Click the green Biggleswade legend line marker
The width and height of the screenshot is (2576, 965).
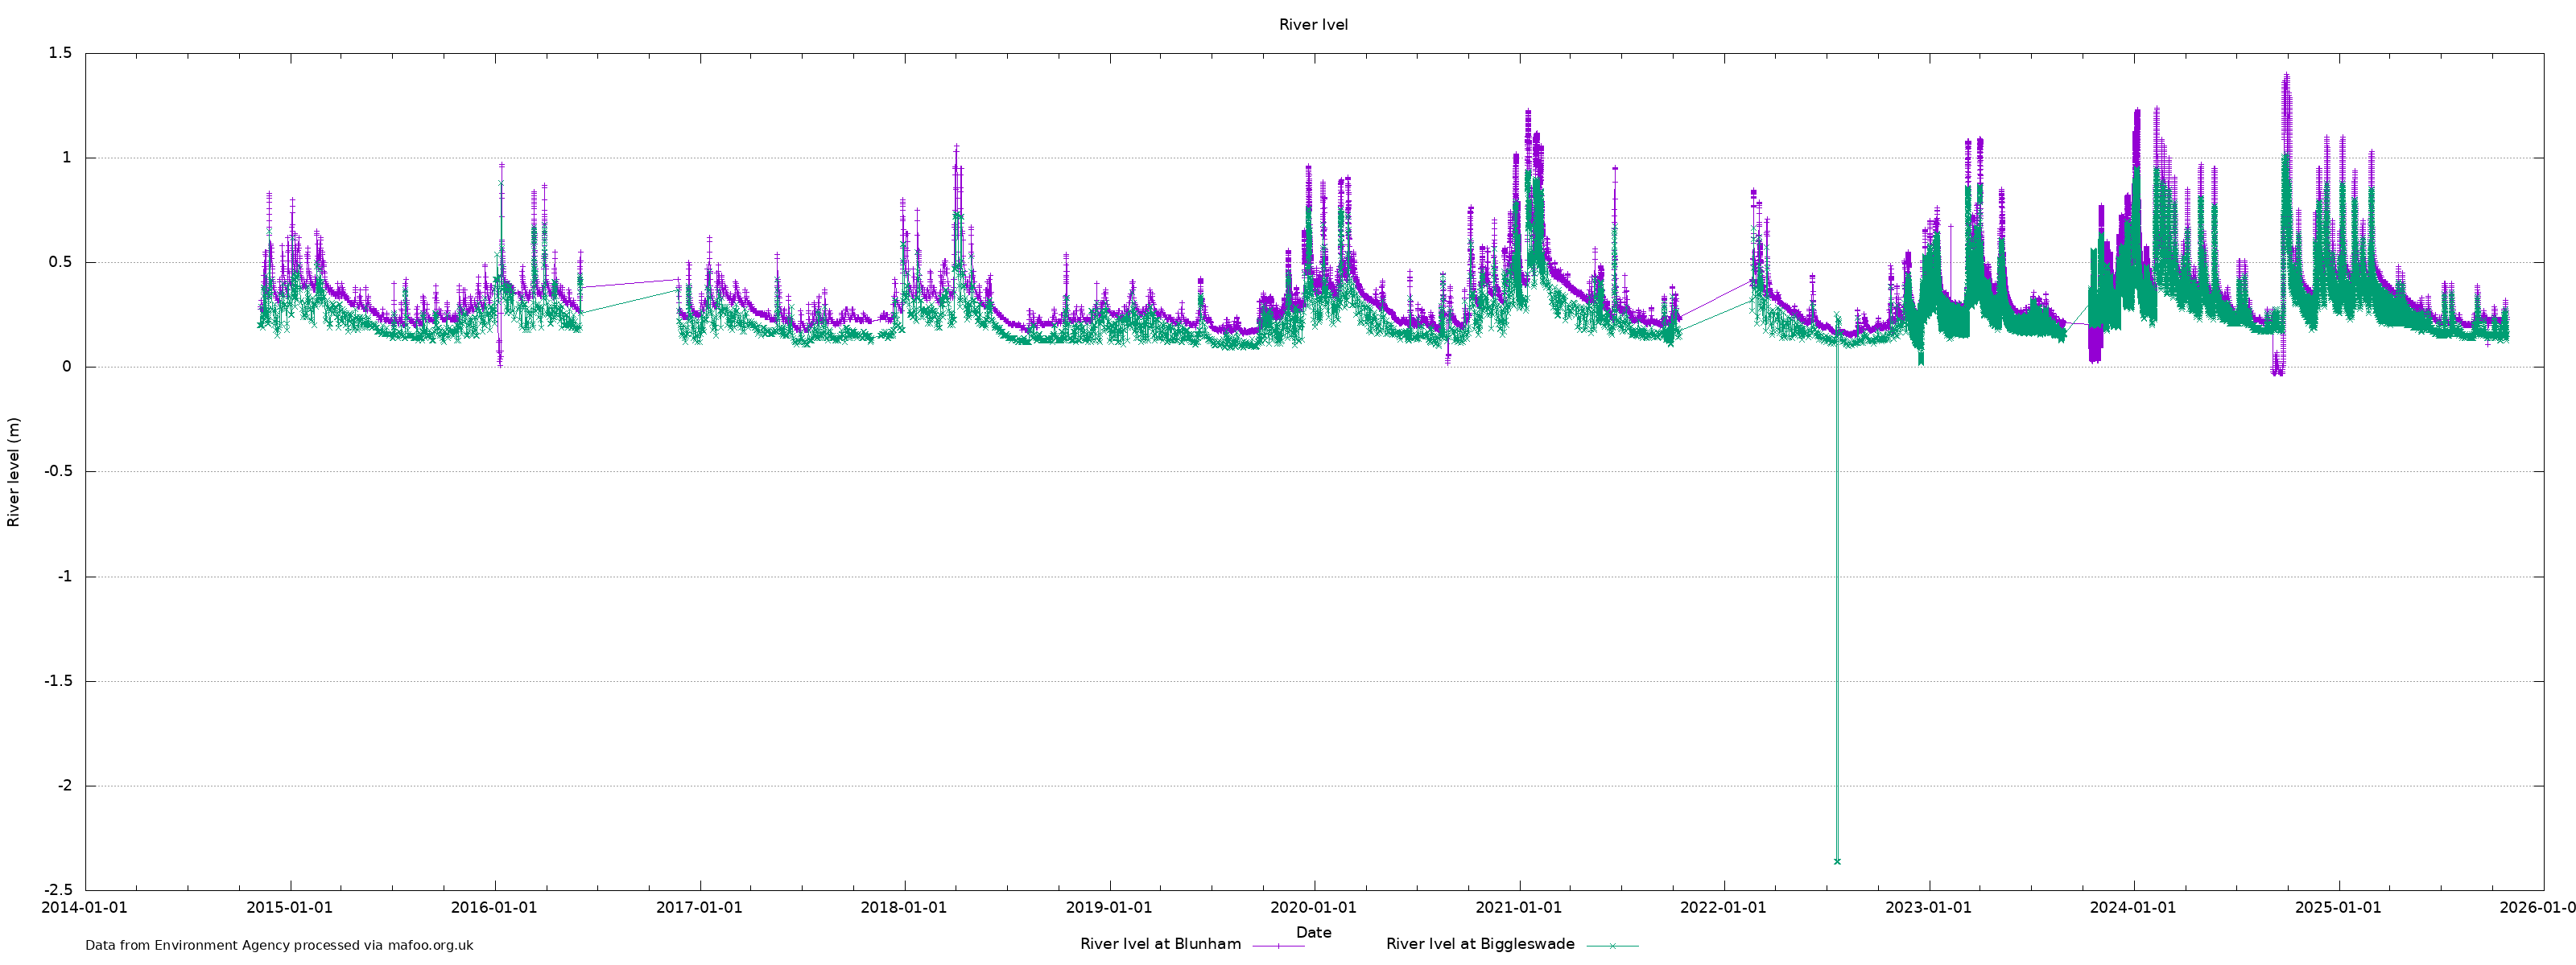tap(1612, 945)
